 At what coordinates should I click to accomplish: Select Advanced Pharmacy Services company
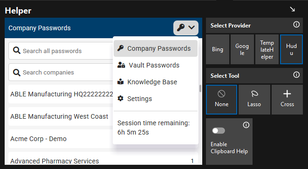(103, 159)
